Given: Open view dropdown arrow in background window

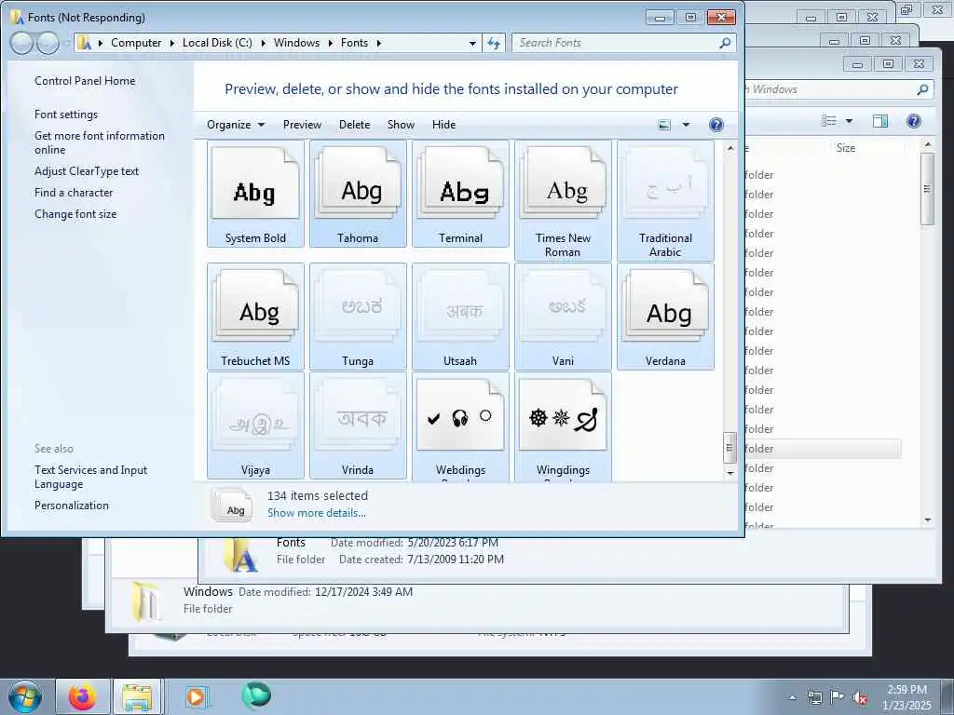Looking at the screenshot, I should pos(849,121).
